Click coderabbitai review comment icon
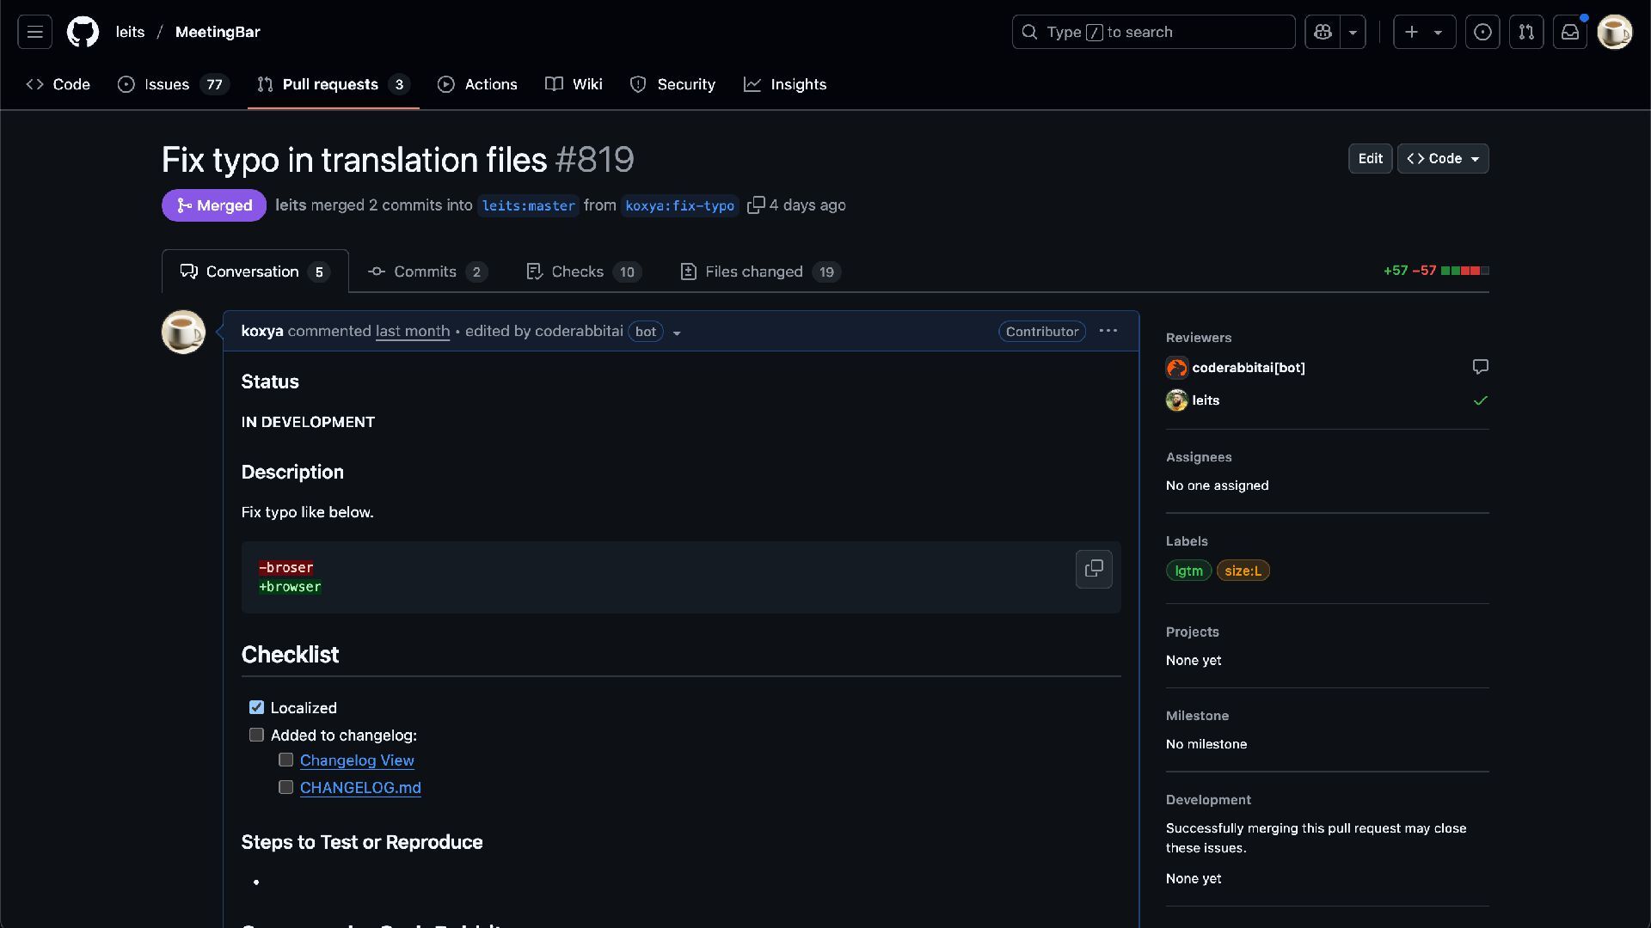The width and height of the screenshot is (1651, 928). click(x=1480, y=367)
